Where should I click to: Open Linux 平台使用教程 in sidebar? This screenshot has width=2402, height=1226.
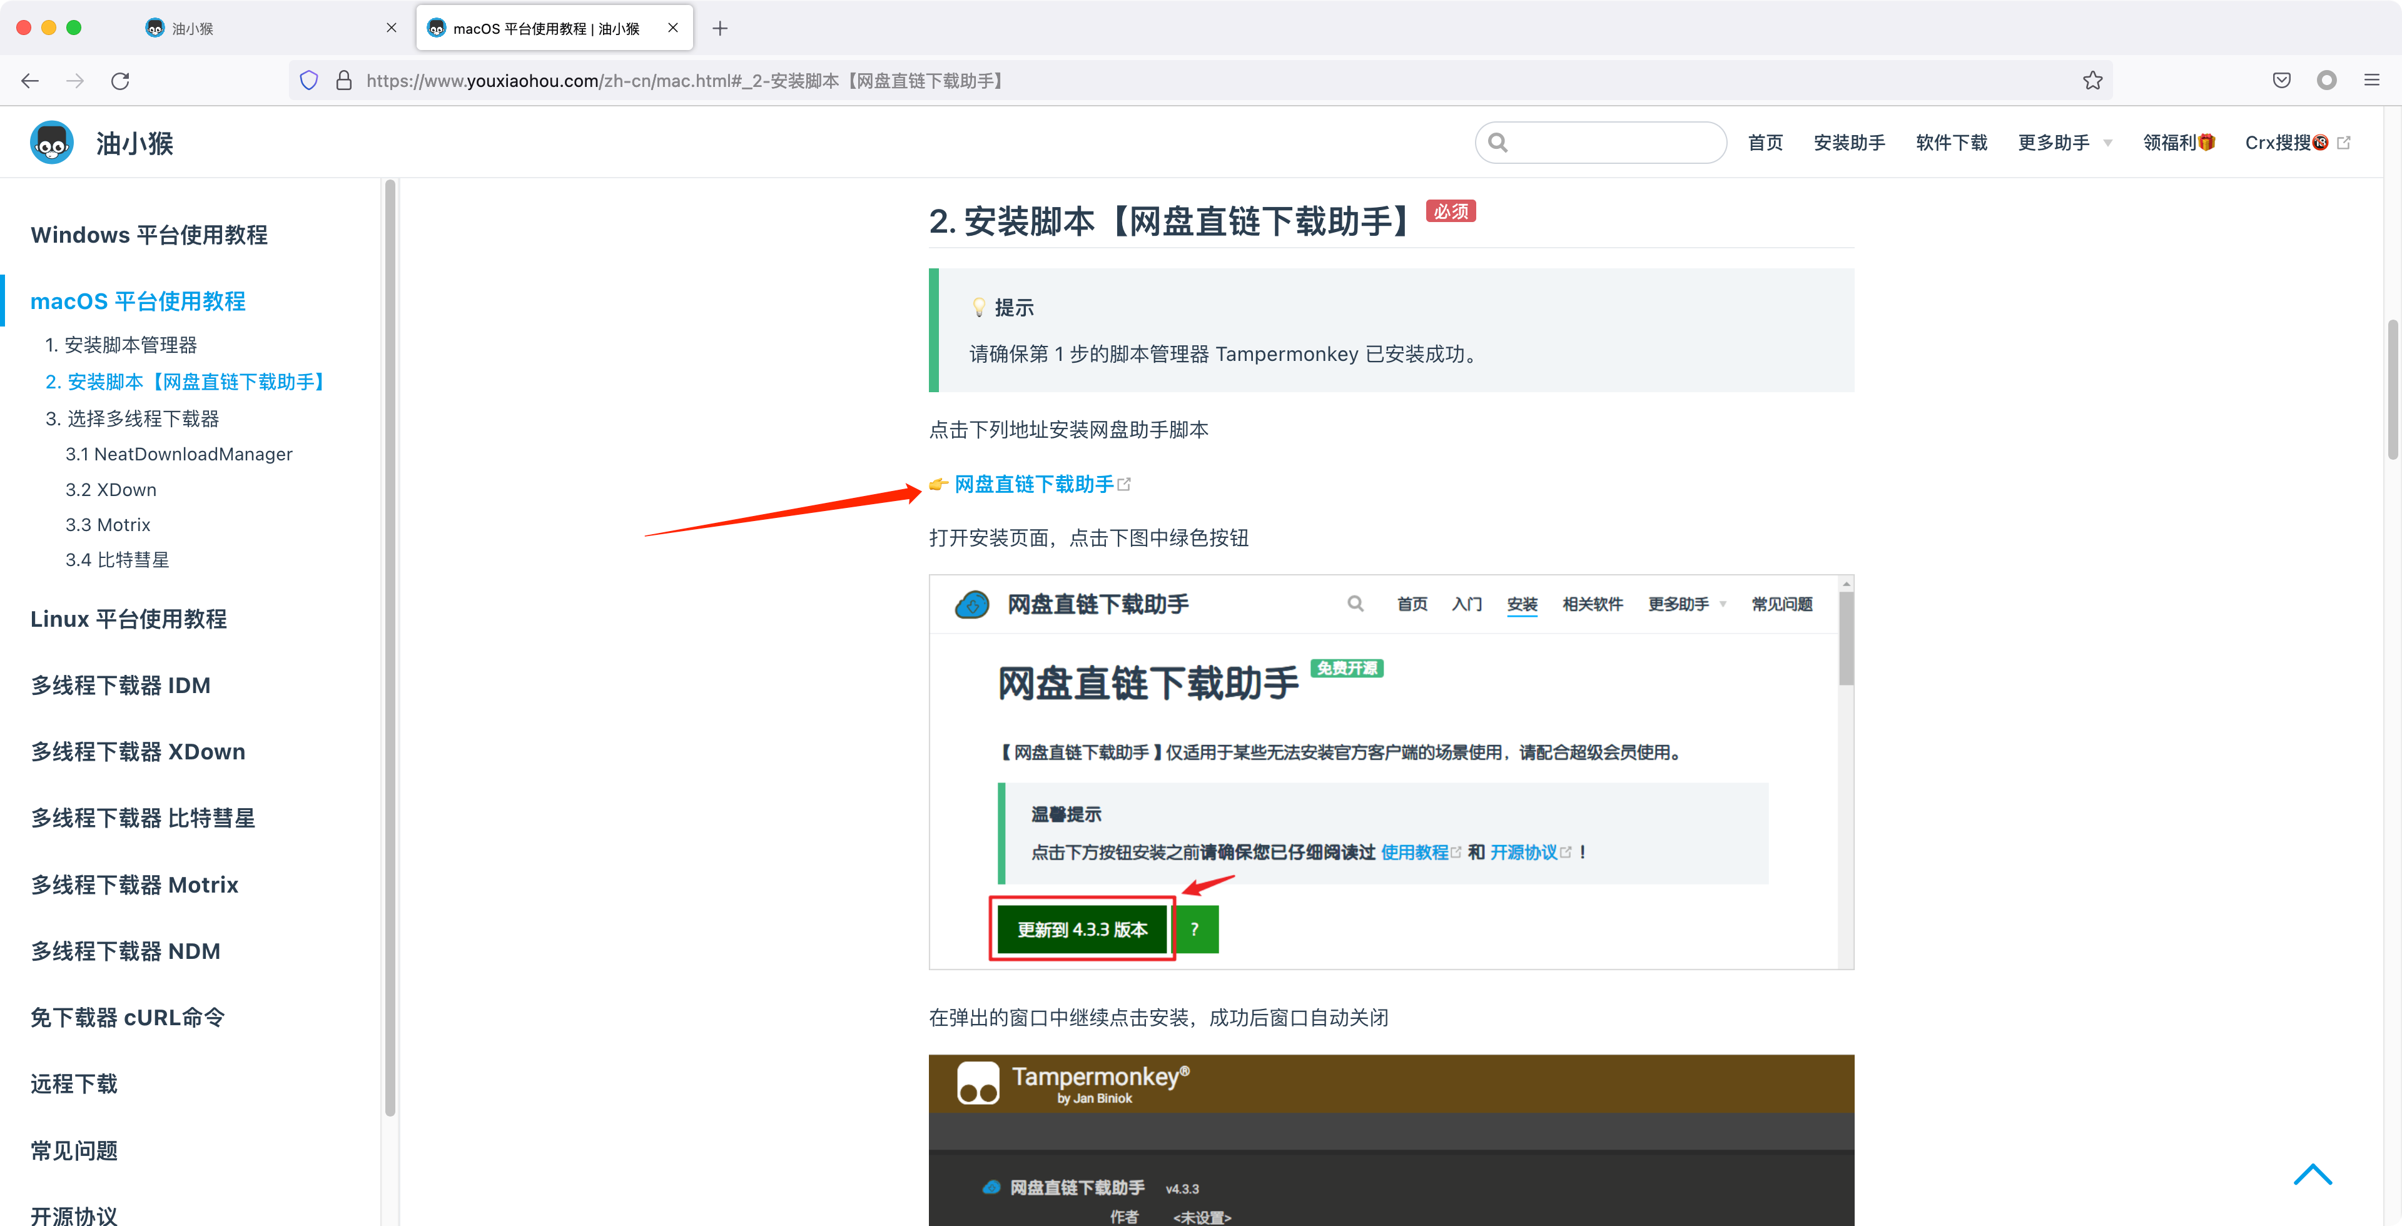(x=129, y=619)
